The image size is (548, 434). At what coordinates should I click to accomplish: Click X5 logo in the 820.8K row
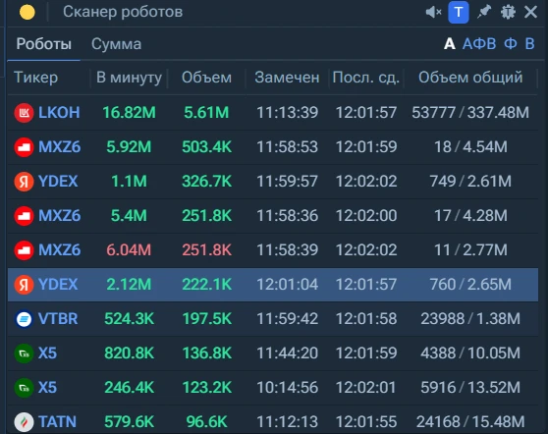tap(24, 353)
